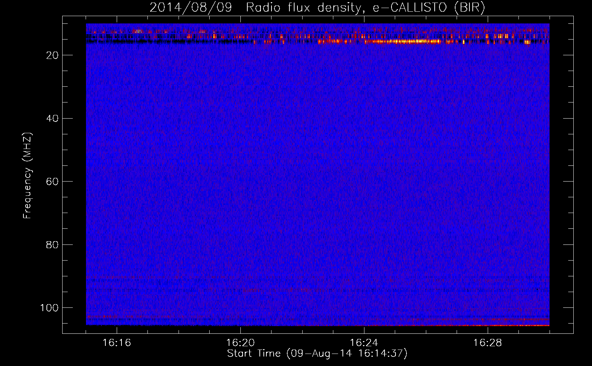592x366 pixels.
Task: Click the '80' frequency tick label
Action: 52,244
